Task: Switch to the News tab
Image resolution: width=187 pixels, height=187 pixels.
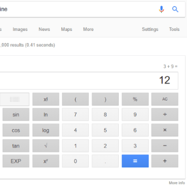Action: pyautogui.click(x=44, y=29)
